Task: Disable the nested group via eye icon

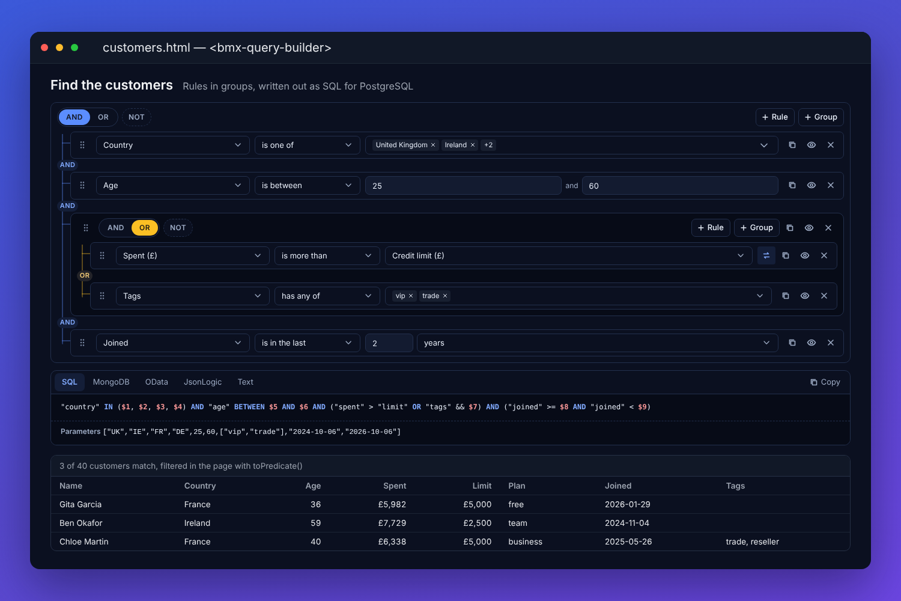Action: pos(809,228)
